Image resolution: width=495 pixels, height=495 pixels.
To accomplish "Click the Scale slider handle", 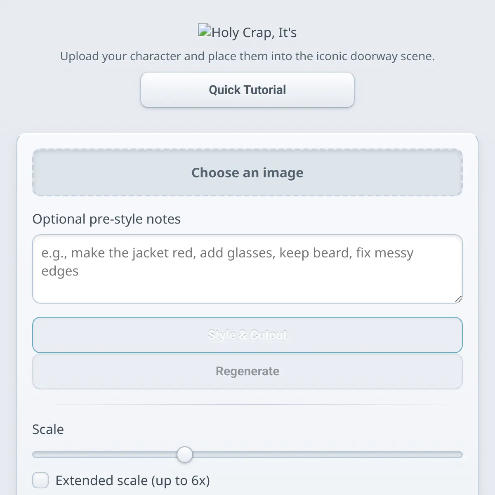I will tap(184, 455).
